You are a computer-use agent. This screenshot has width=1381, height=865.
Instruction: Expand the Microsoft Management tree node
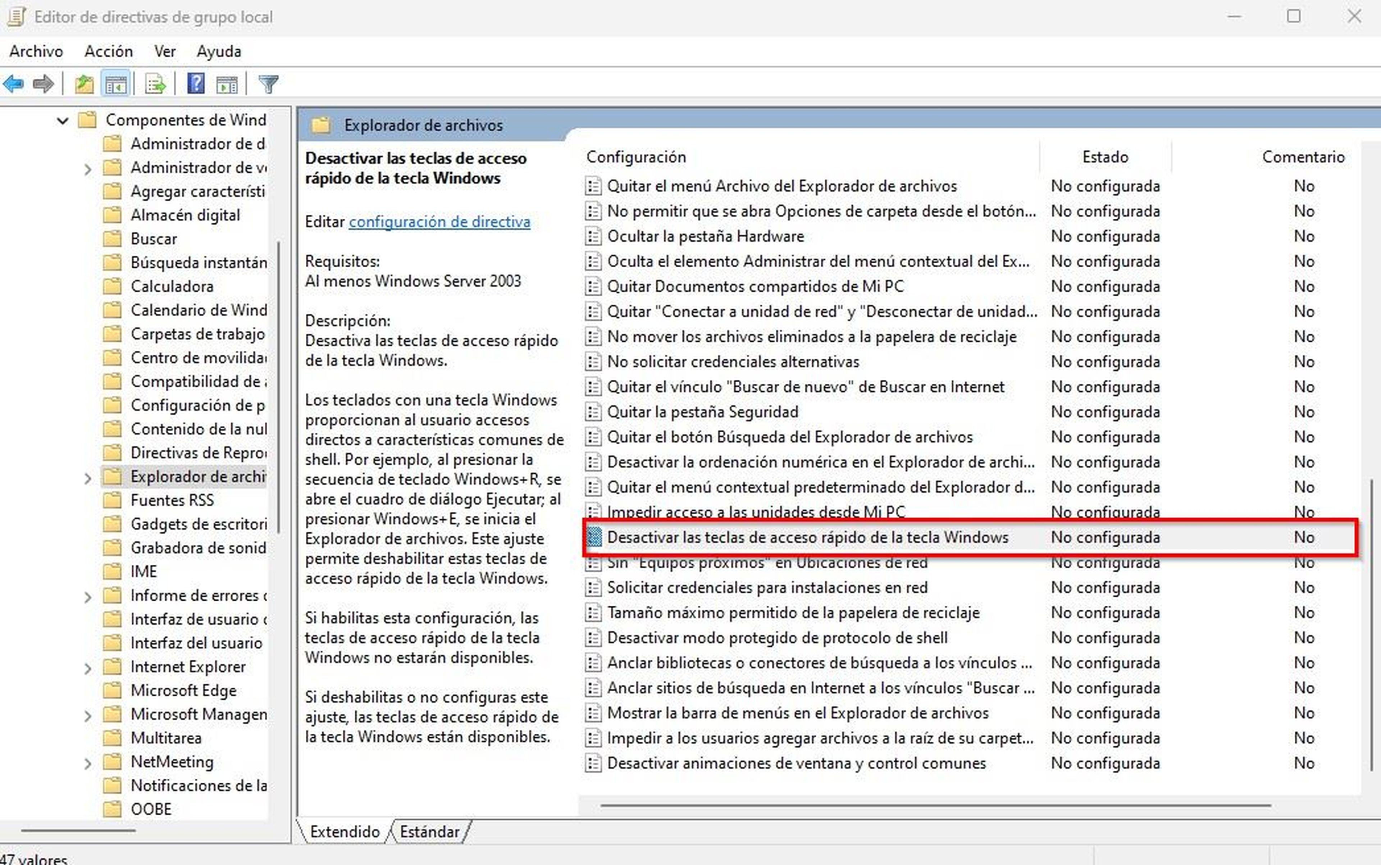[x=87, y=716]
